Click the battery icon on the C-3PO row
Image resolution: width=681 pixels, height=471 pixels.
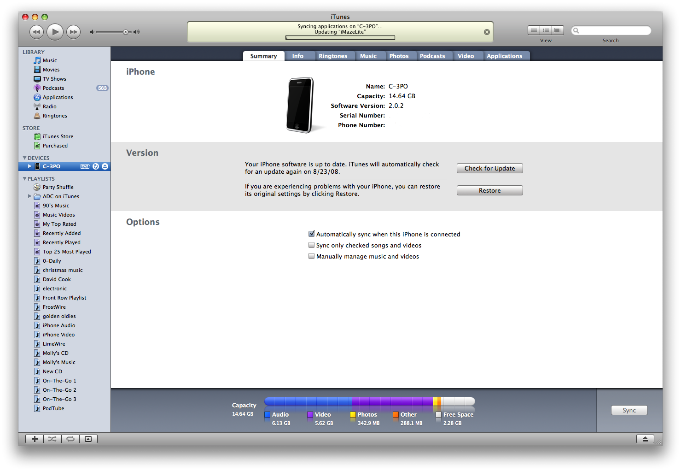(85, 166)
